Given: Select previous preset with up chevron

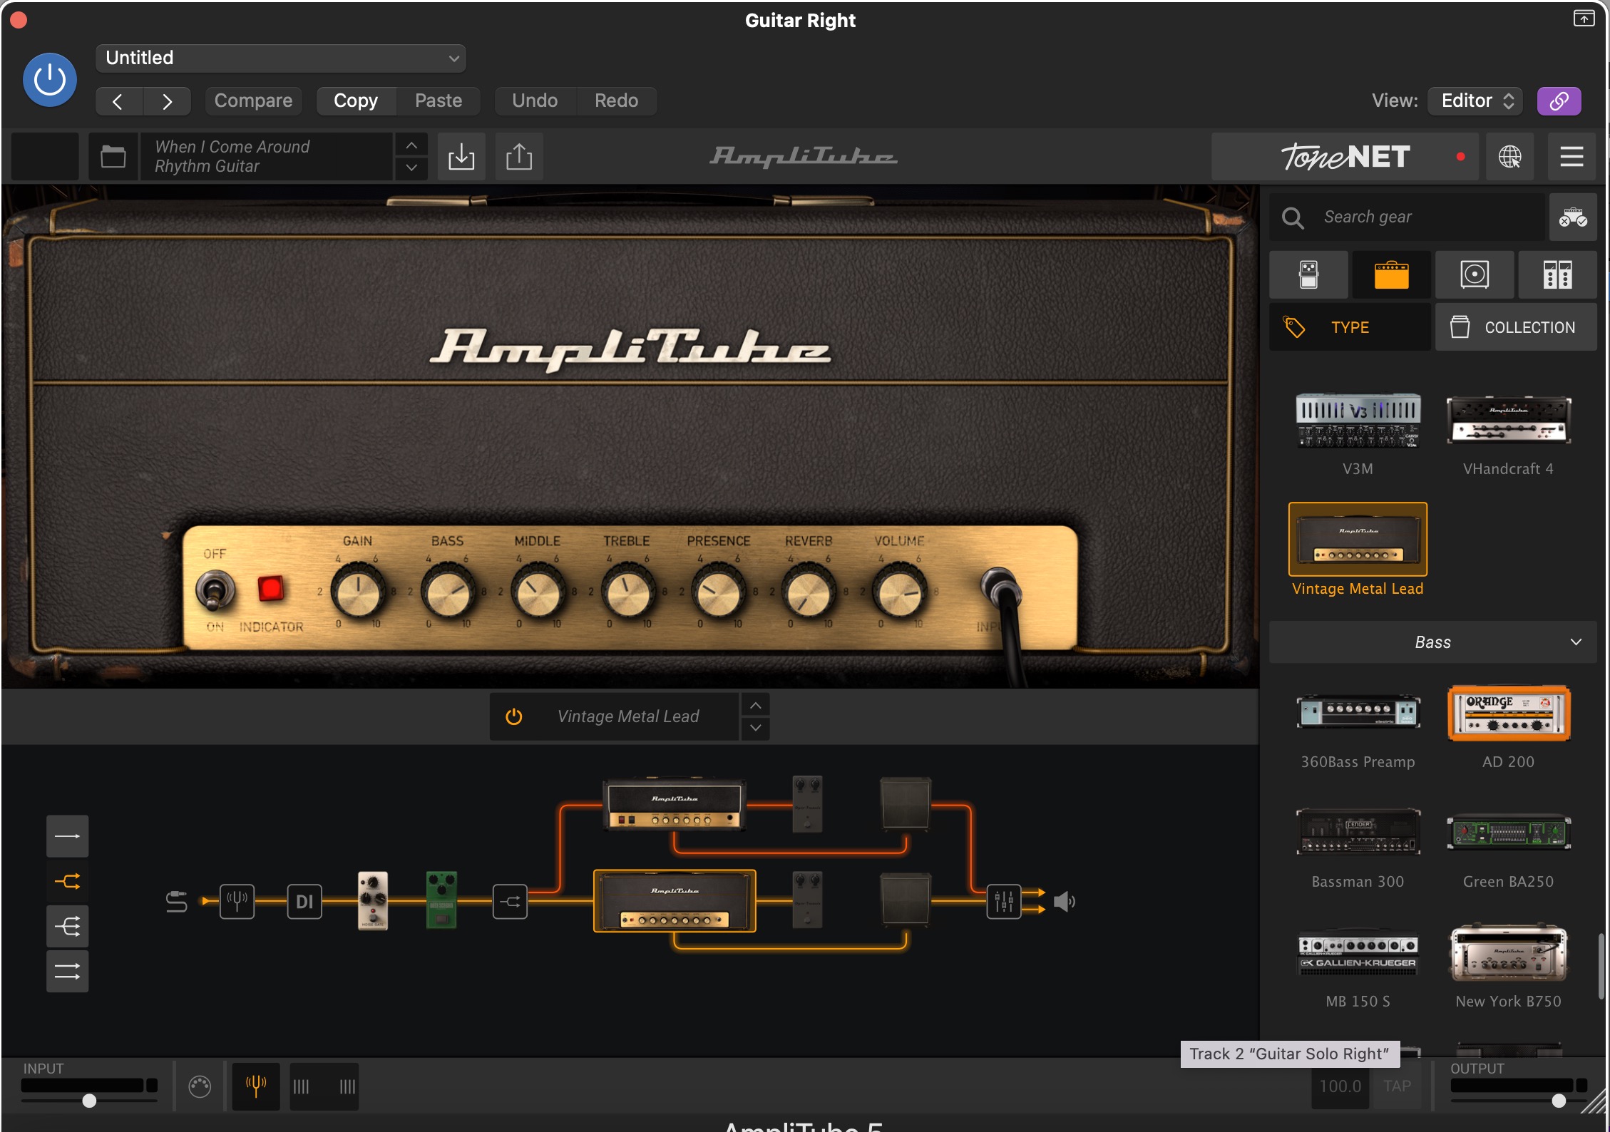Looking at the screenshot, I should click(x=411, y=145).
